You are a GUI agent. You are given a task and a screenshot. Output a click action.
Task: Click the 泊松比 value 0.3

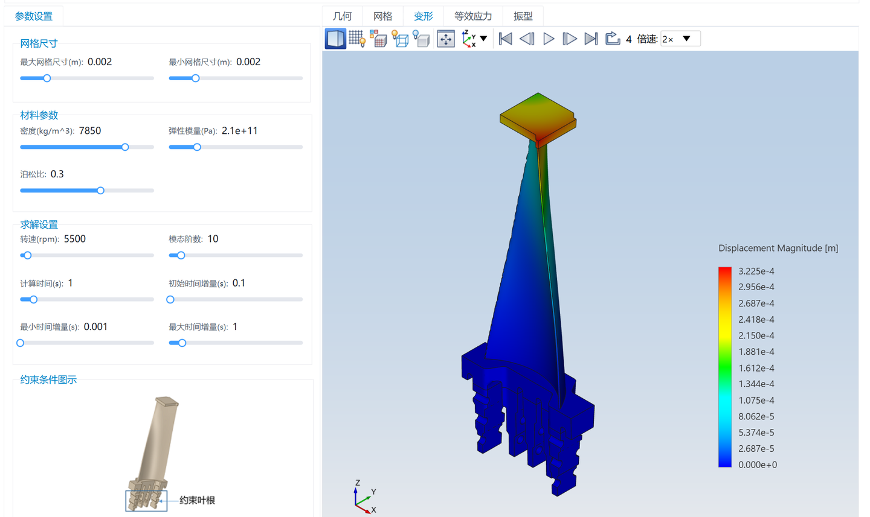tap(57, 174)
